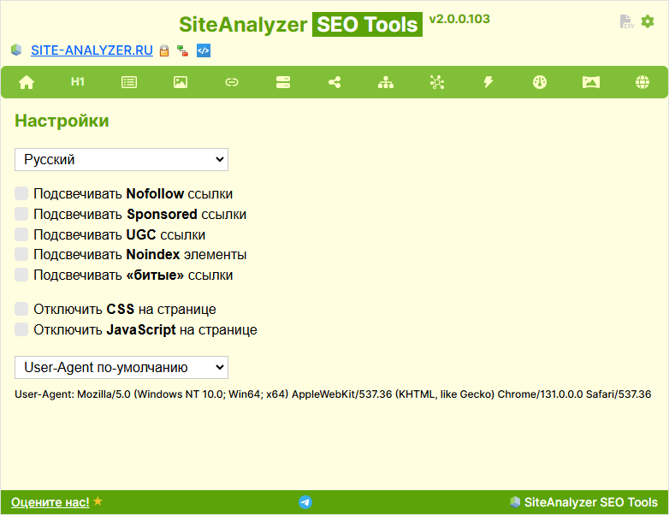Click the CSV export icon
The height and width of the screenshot is (515, 669).
coord(626,21)
